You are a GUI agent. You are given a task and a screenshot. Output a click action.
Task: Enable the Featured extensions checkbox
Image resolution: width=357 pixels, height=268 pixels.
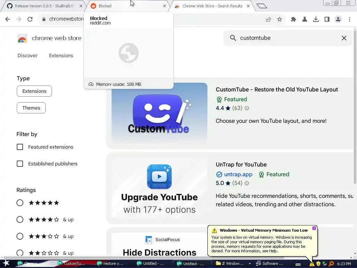[20, 147]
